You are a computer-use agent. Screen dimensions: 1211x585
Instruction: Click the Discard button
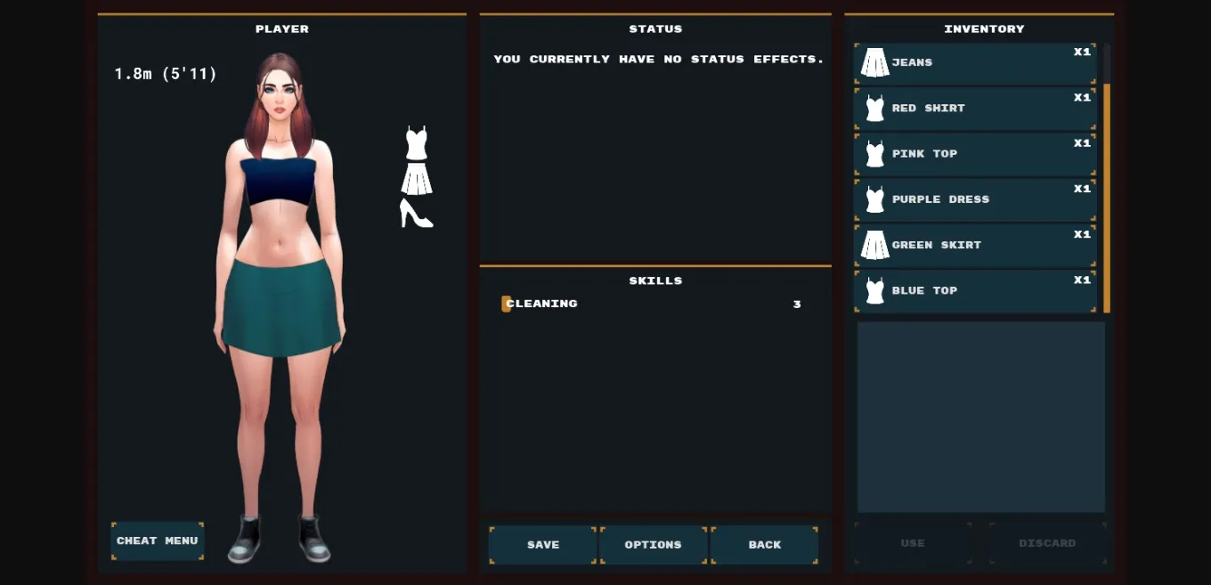1047,542
